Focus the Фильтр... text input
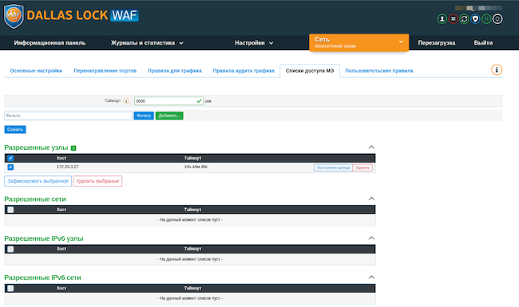 pyautogui.click(x=68, y=116)
